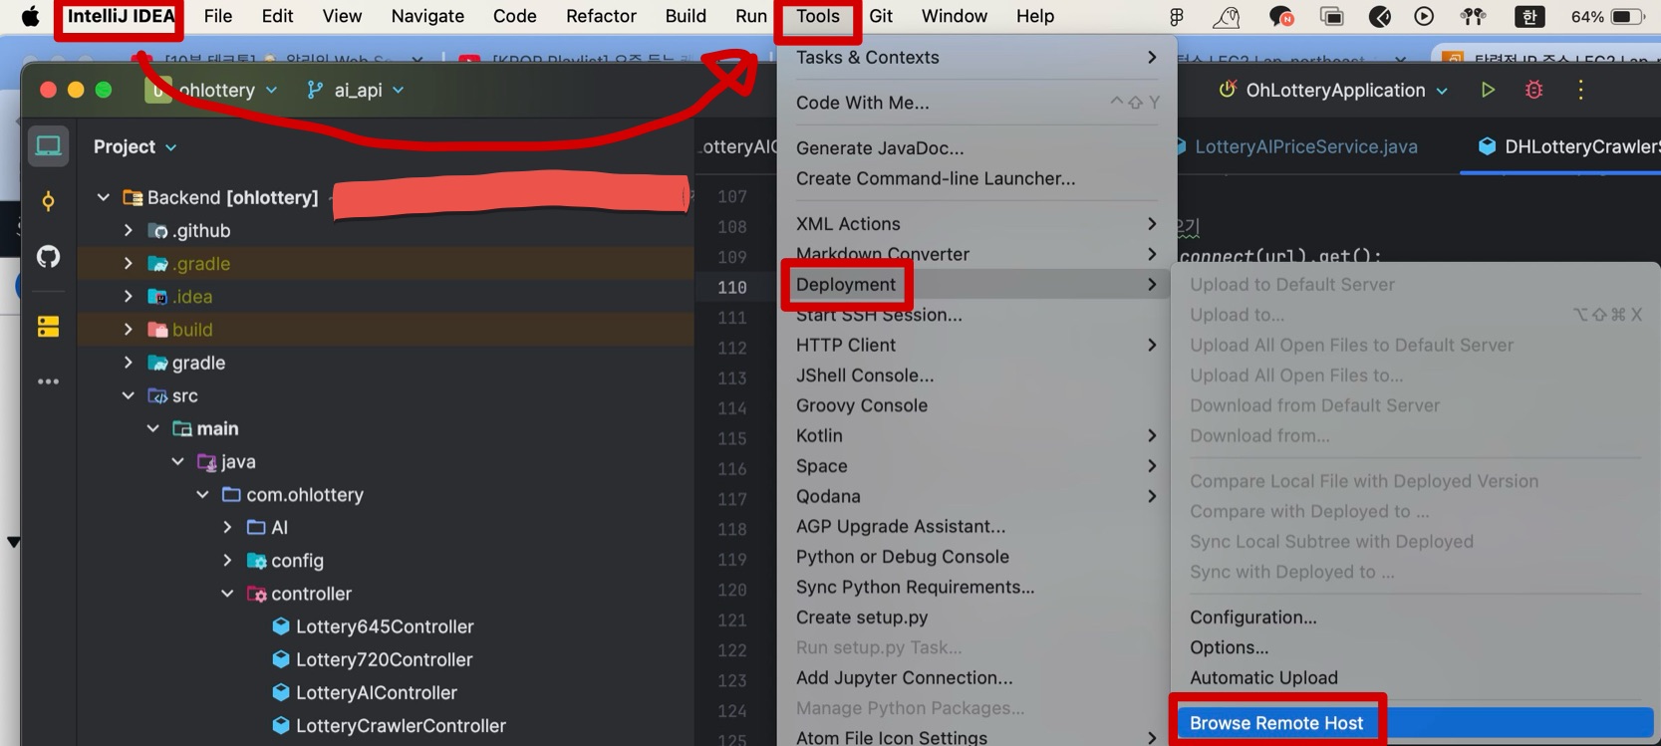
Task: Select the Lottery720Controller file
Action: [384, 659]
